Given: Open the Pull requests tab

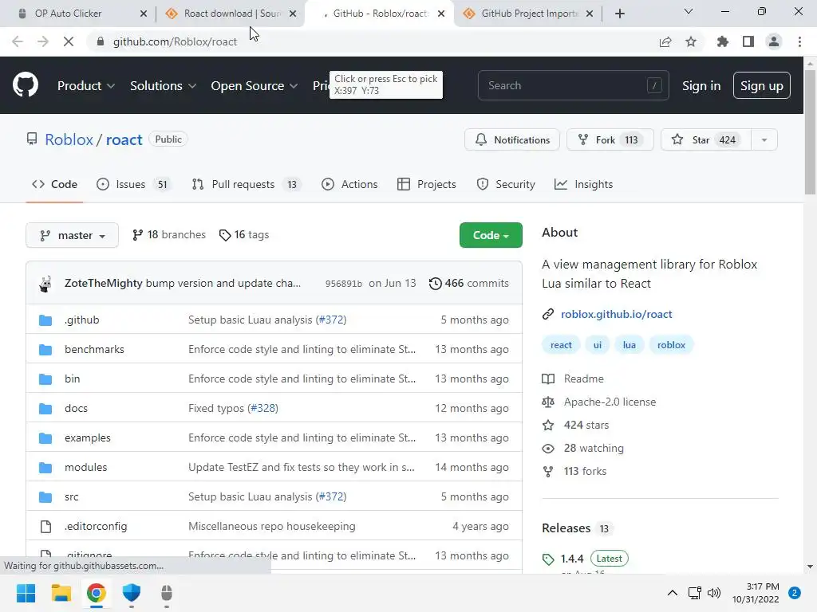Looking at the screenshot, I should pyautogui.click(x=247, y=184).
